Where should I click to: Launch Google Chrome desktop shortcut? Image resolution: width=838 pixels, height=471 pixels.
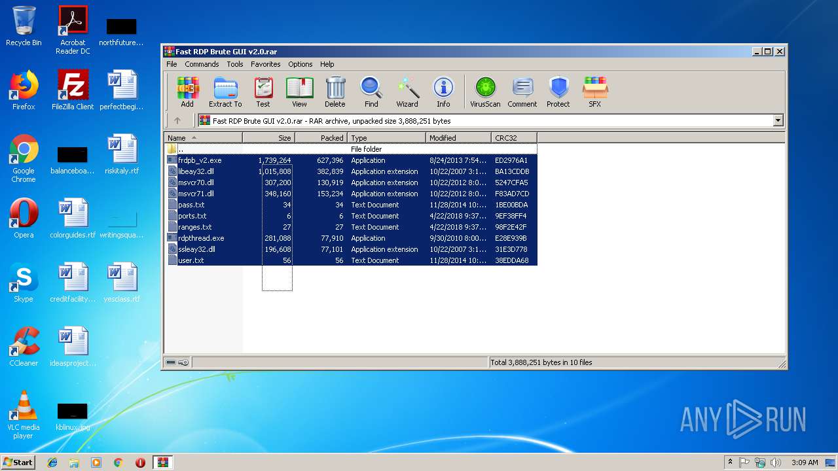(24, 158)
